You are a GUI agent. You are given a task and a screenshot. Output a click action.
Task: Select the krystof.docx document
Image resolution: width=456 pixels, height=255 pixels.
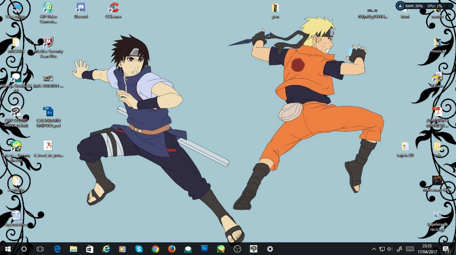[16, 218]
